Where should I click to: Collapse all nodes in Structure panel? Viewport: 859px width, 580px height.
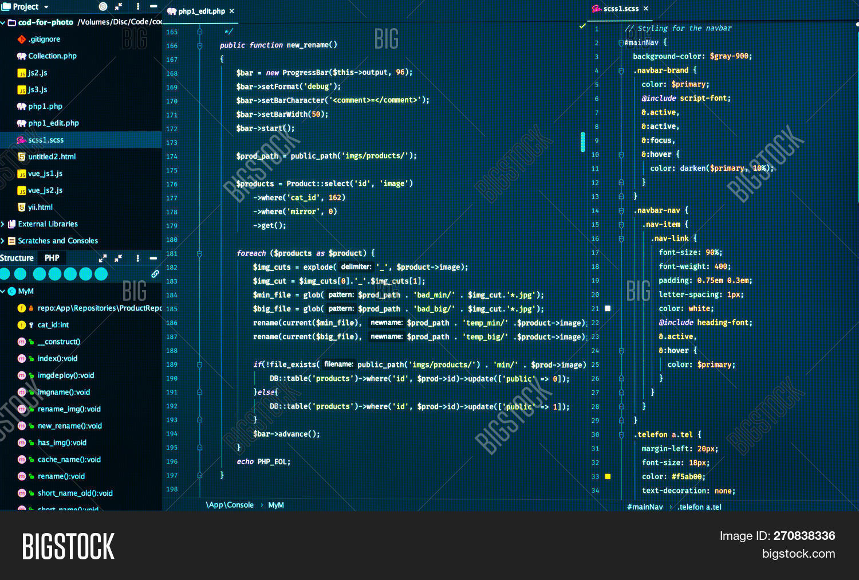[119, 258]
